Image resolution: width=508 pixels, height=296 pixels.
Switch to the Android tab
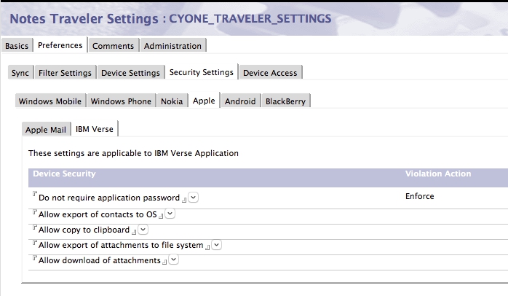[x=240, y=101]
